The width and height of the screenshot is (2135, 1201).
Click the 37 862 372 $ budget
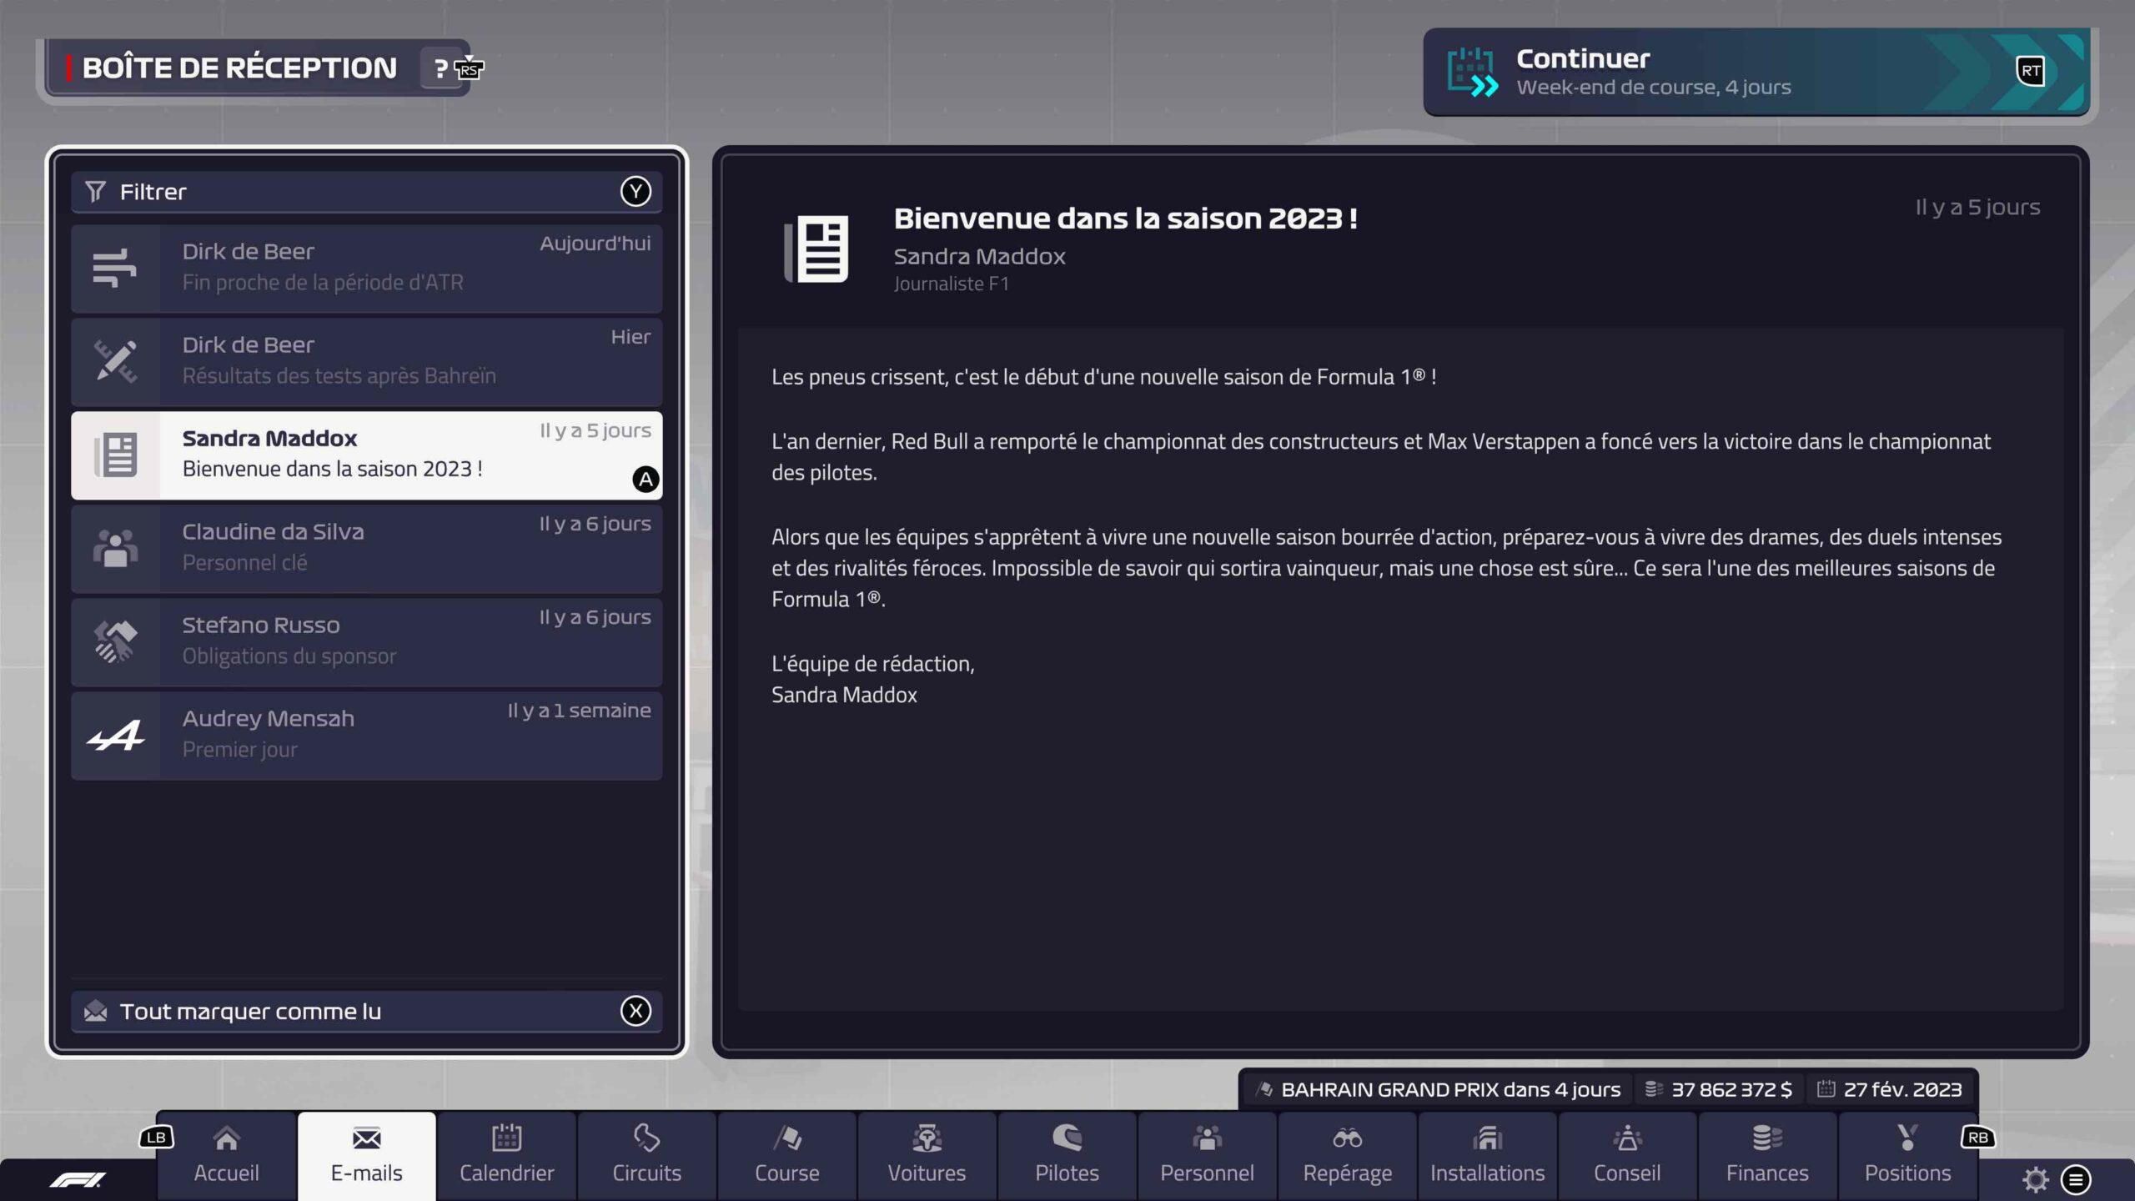point(1719,1089)
